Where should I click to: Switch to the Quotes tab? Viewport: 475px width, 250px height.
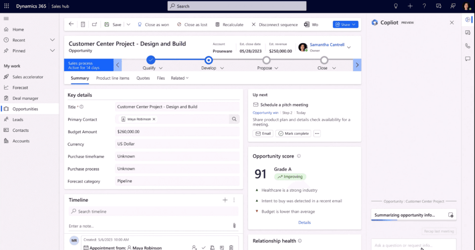143,78
